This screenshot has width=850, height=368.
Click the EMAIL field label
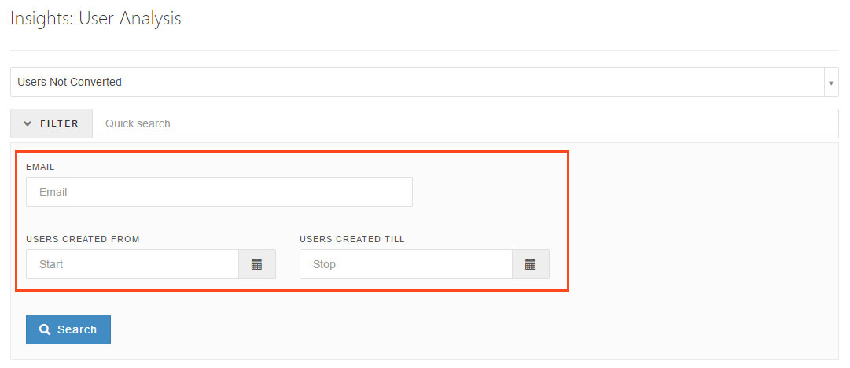click(x=40, y=167)
